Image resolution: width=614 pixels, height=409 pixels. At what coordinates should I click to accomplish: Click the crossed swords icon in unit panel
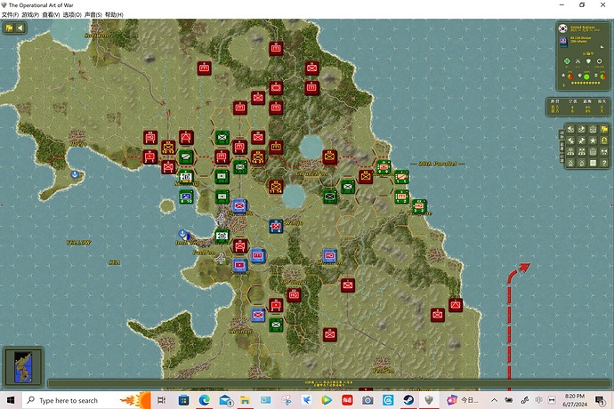click(578, 61)
